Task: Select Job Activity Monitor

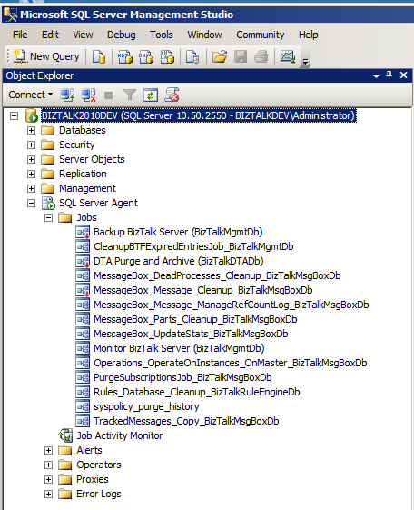Action: 120,435
